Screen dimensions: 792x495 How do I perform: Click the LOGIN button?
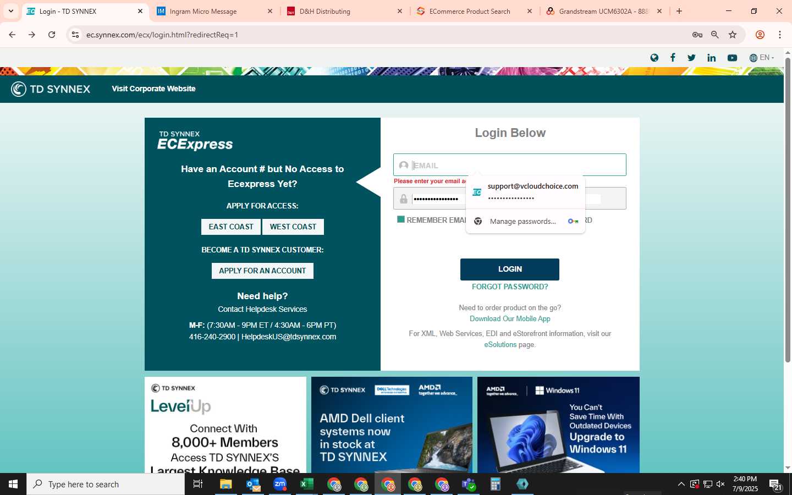click(x=510, y=269)
